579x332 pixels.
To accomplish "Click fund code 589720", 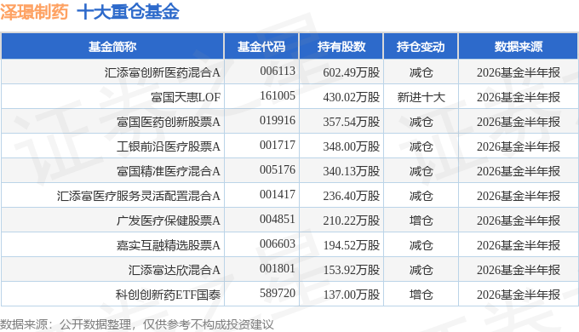I will tap(278, 293).
